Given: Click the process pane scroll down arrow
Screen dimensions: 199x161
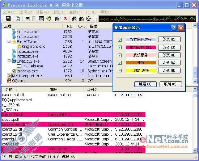Looking at the screenshot, I should tap(195, 81).
